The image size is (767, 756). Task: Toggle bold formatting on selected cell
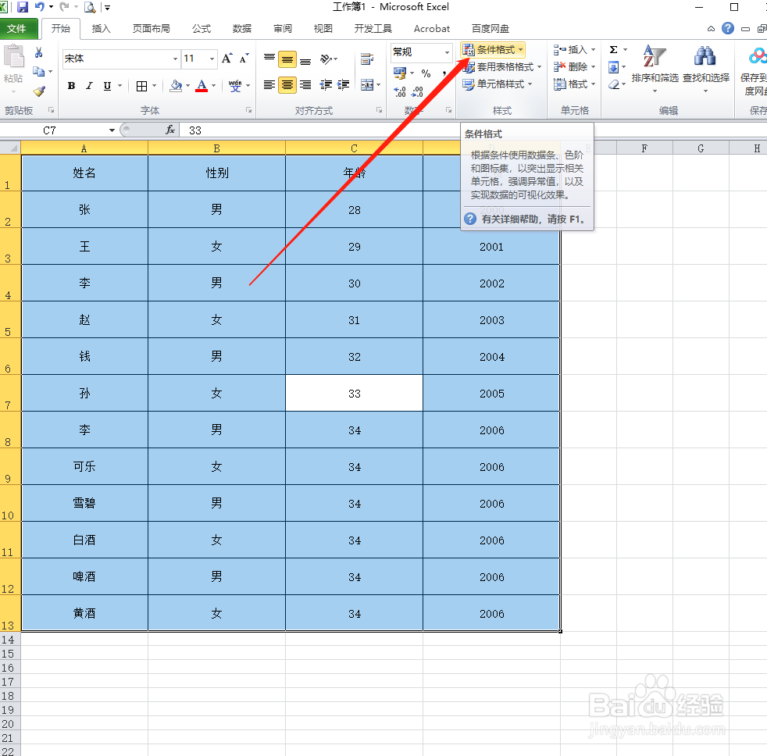coord(71,85)
